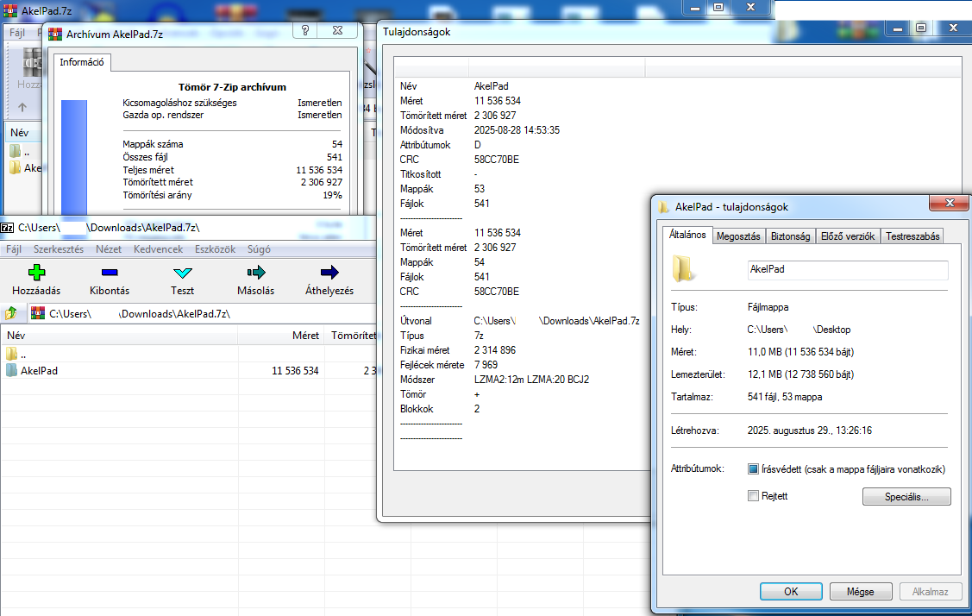Screen dimensions: 972x616
Task: Click the folder icon in AkelPad properties title bar
Action: pos(663,206)
